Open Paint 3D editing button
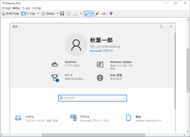190x137 pixels. tap(111, 14)
